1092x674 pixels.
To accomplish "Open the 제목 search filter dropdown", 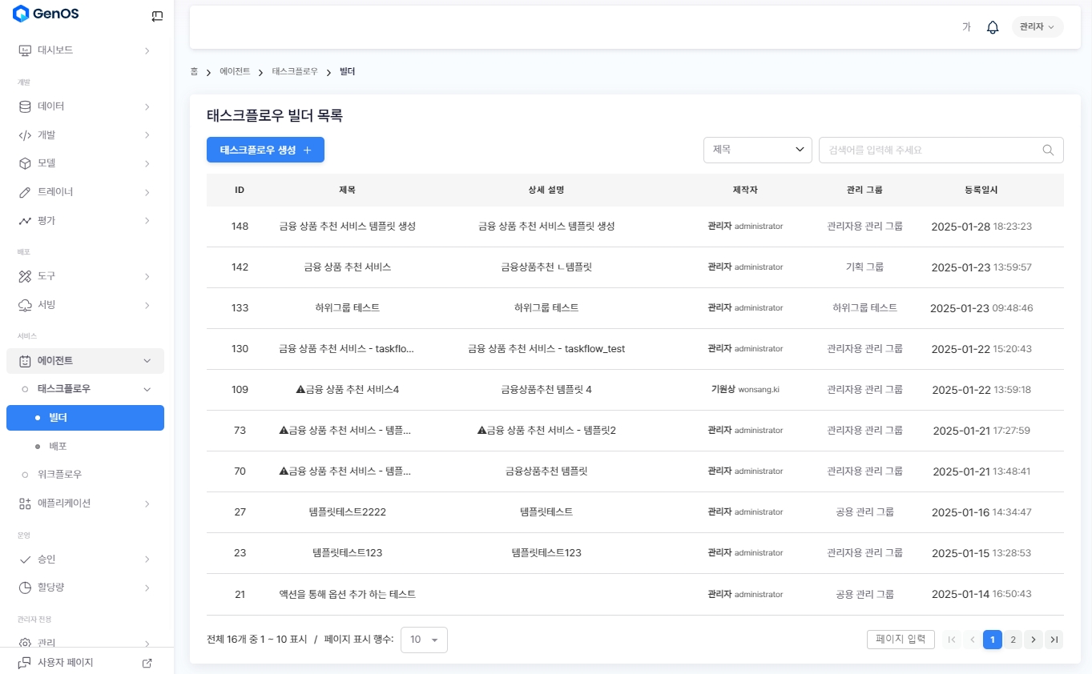I will coord(757,150).
